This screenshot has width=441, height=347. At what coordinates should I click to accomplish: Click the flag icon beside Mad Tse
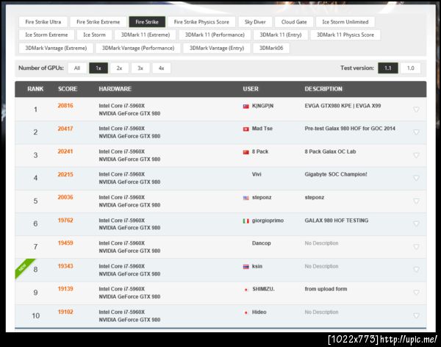coord(246,129)
